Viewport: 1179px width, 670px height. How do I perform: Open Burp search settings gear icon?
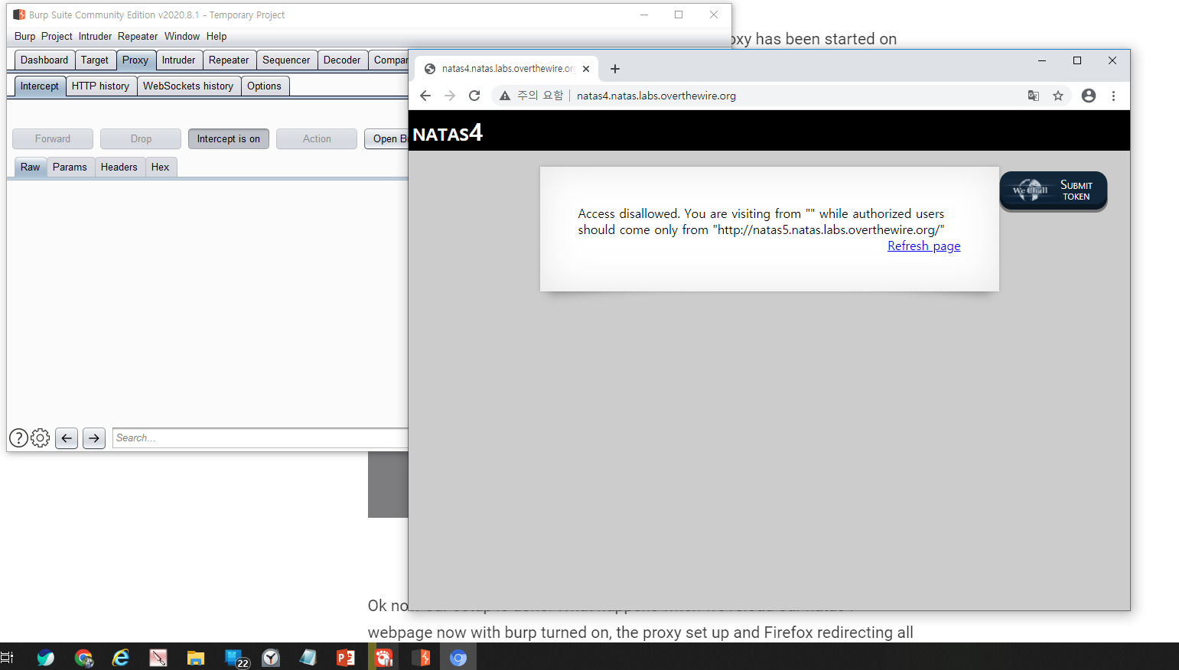41,437
